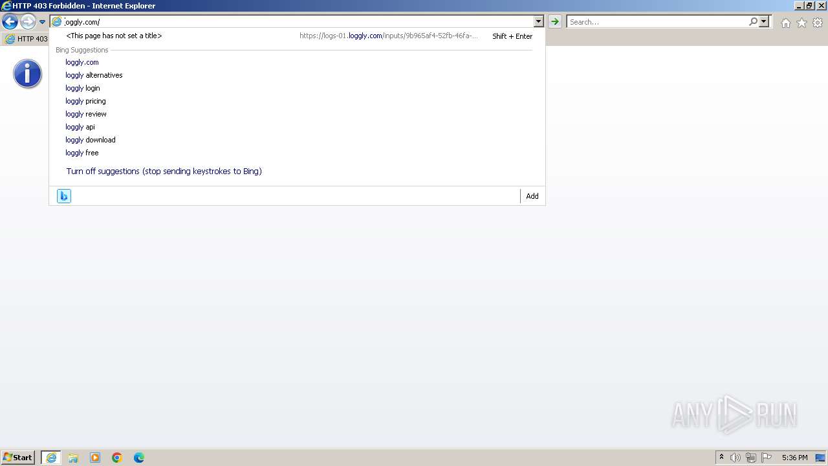
Task: Click the Forward navigation arrow
Action: point(28,22)
